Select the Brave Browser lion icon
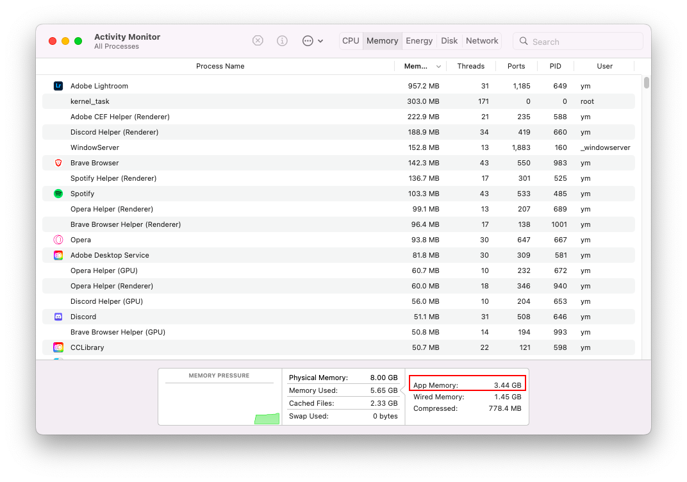 (x=58, y=163)
